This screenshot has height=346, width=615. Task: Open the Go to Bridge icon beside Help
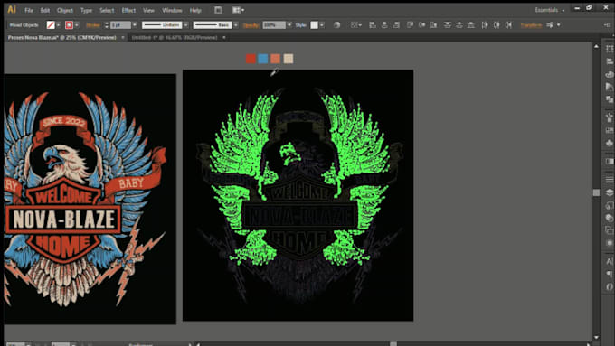point(218,10)
